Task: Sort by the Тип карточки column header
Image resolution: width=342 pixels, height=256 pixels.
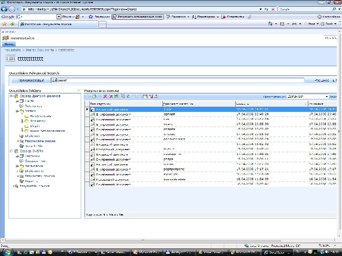Action: click(126, 104)
